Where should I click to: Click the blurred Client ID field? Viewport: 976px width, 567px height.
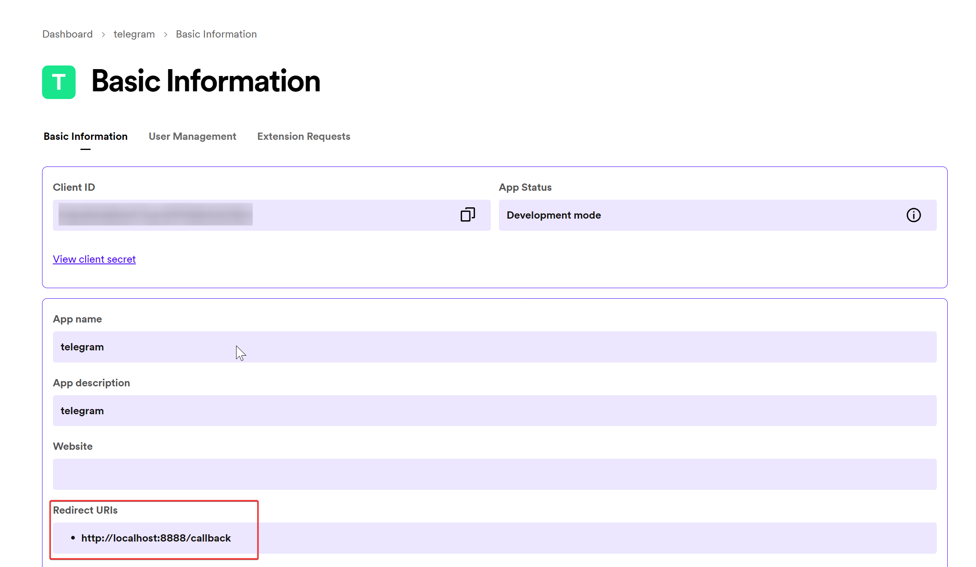156,215
